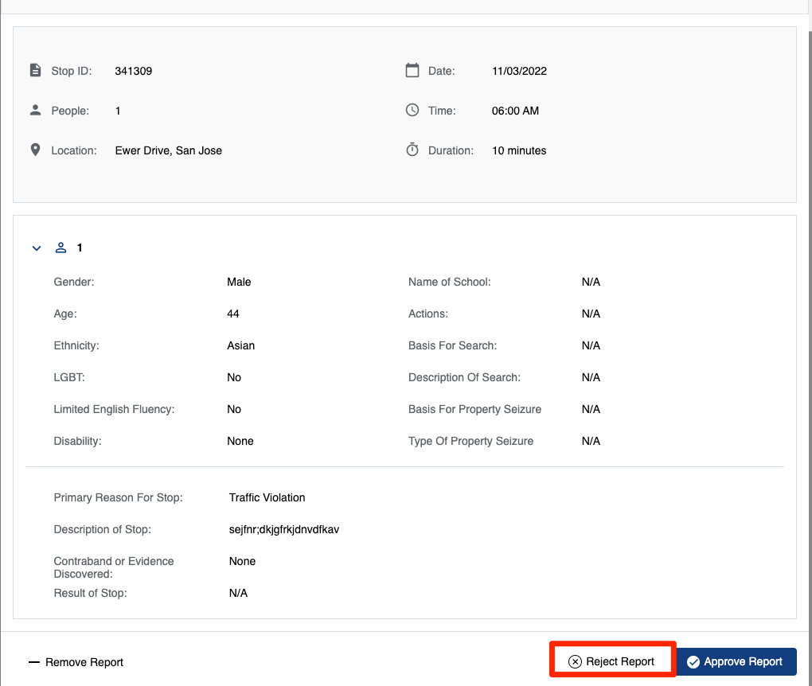Screen dimensions: 812x686
Task: Click the person icon for stopped individual 1
Action: pos(61,248)
